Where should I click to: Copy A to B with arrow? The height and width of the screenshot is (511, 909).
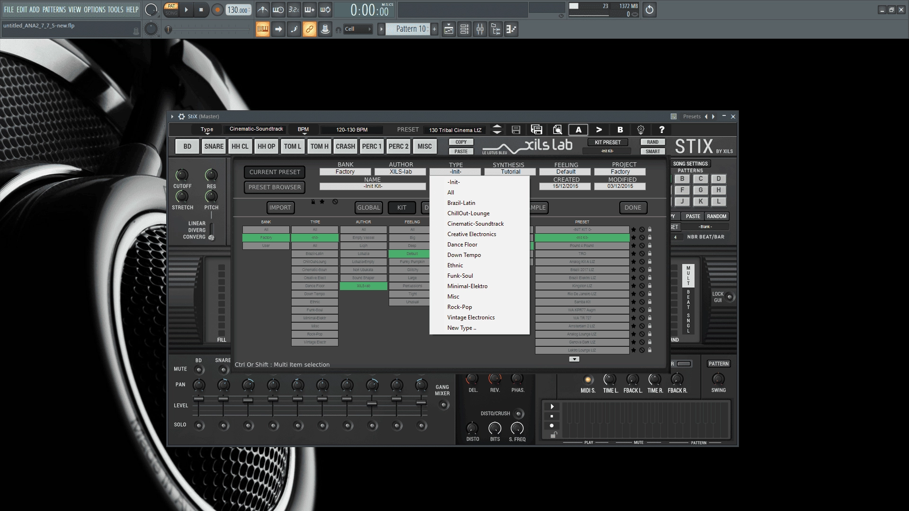(x=599, y=130)
